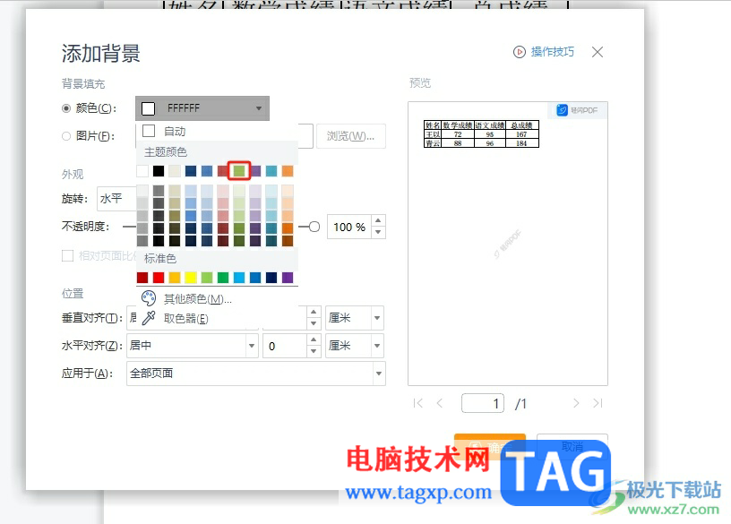Screen dimensions: 731x524
Task: Open the 旋转 水平 dropdown
Action: click(116, 199)
